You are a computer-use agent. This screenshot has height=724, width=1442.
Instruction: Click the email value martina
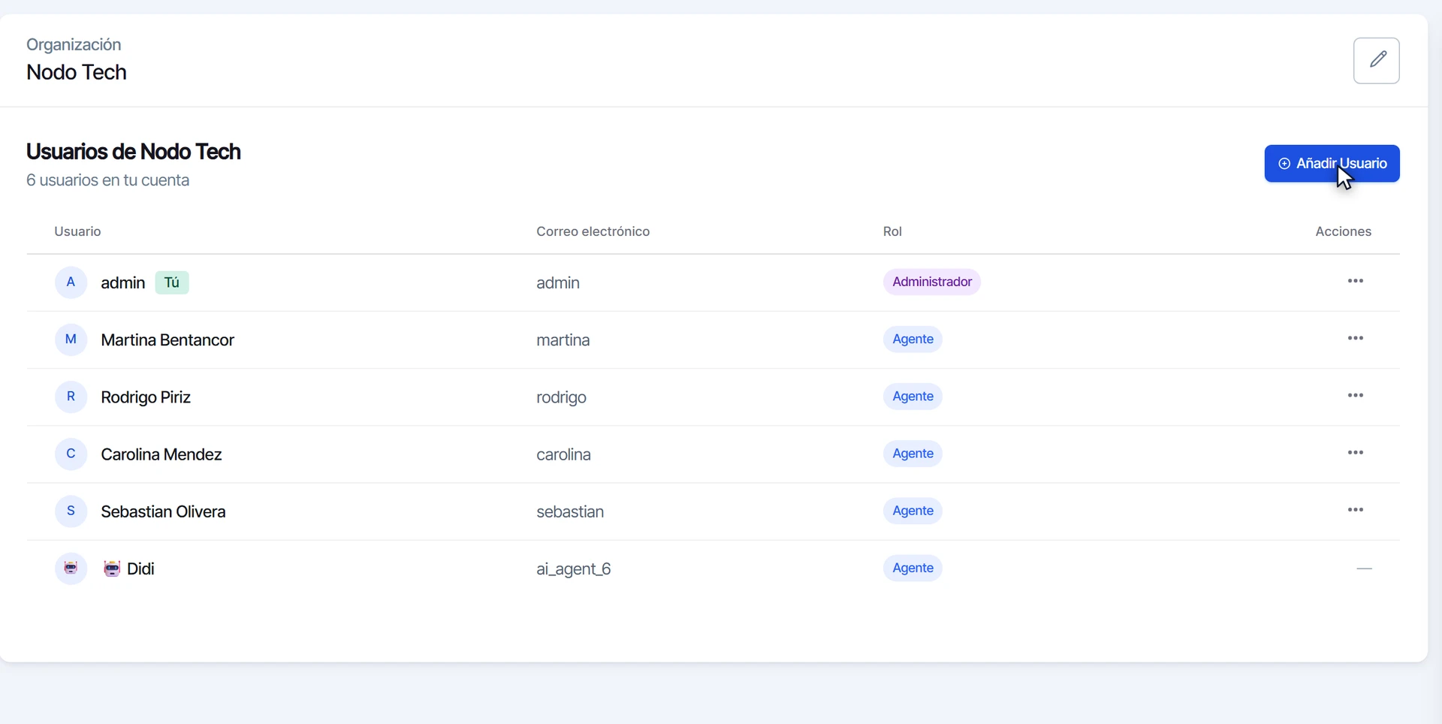[x=563, y=340]
